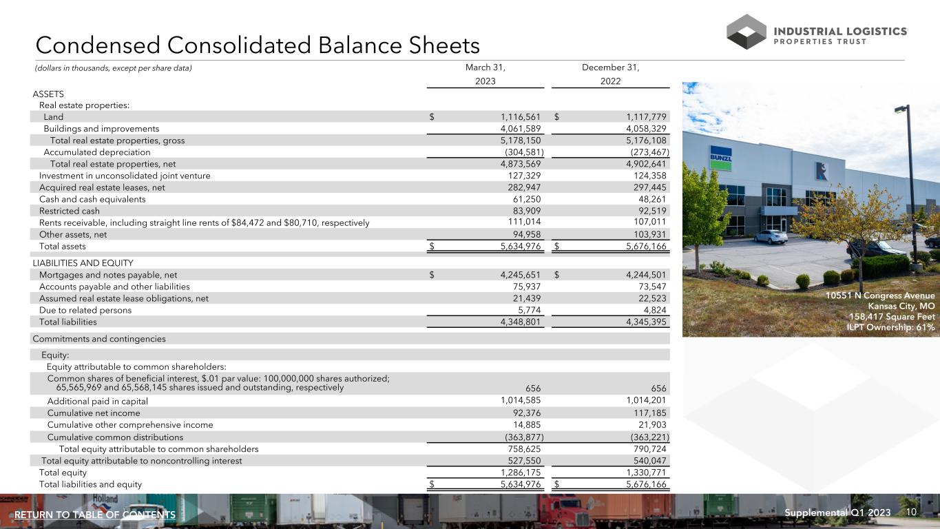This screenshot has height=529, width=940.
Task: Click the Total assets row label
Action: tap(63, 246)
